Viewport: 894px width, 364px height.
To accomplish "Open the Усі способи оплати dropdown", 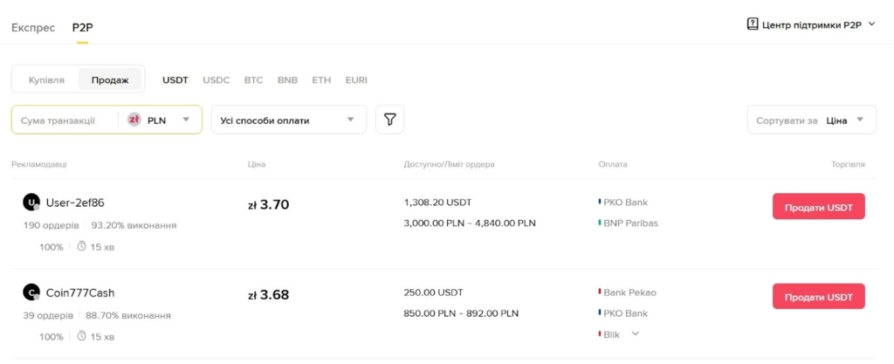I will 288,120.
